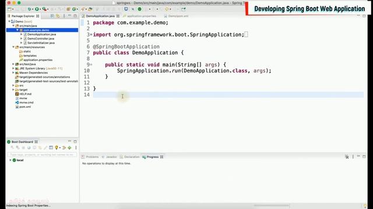Screen dimensions: 373x209
Task: Click the Run with coverage toolbar icon
Action: 44,9
